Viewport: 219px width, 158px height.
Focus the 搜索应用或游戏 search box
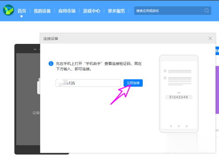(x=173, y=11)
